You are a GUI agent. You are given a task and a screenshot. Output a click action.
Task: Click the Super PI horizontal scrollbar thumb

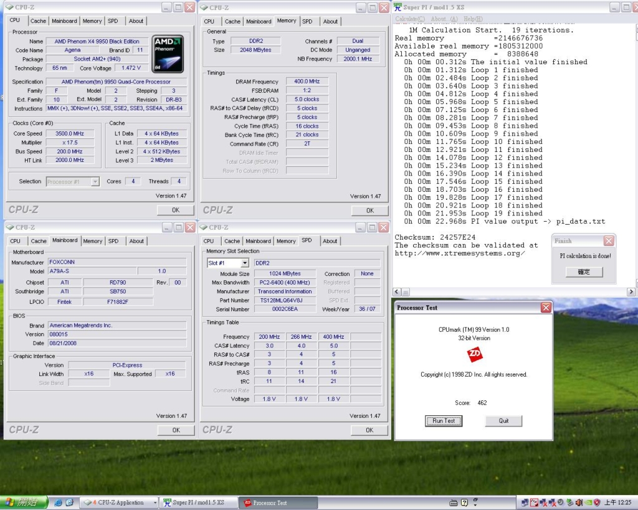[x=406, y=291]
